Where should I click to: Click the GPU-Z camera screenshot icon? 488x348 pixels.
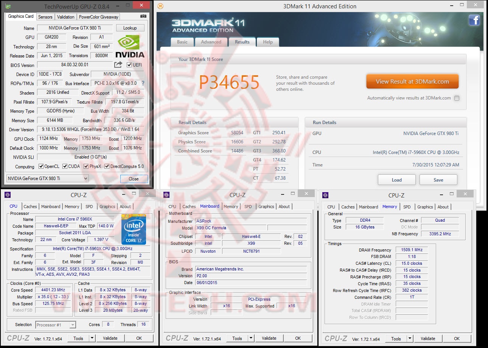143,17
